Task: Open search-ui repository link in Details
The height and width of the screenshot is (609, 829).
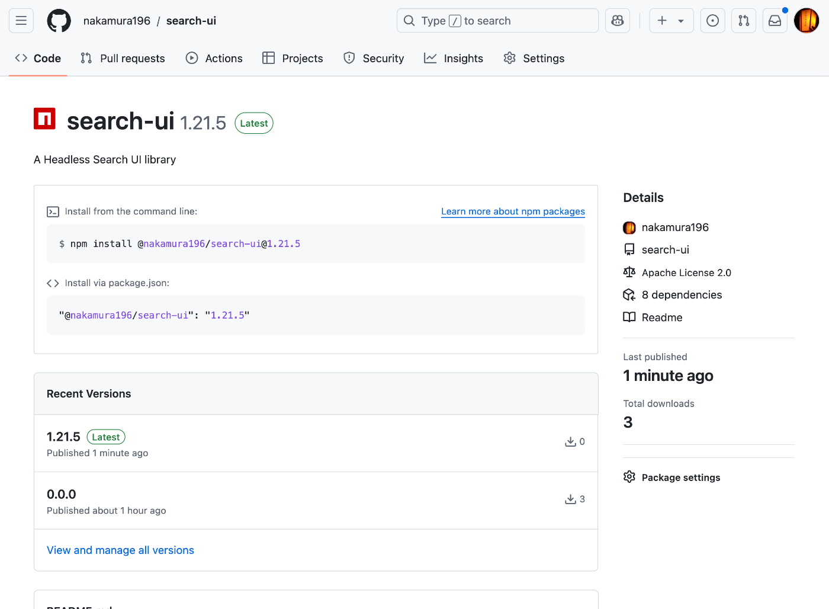Action: [x=666, y=250]
